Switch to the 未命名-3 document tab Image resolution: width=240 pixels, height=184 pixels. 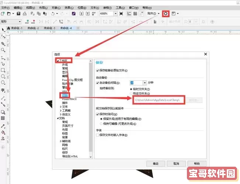pyautogui.click(x=49, y=28)
